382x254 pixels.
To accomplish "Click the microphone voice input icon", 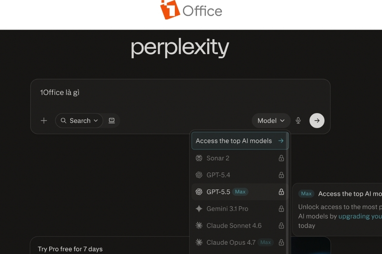I will click(x=298, y=121).
